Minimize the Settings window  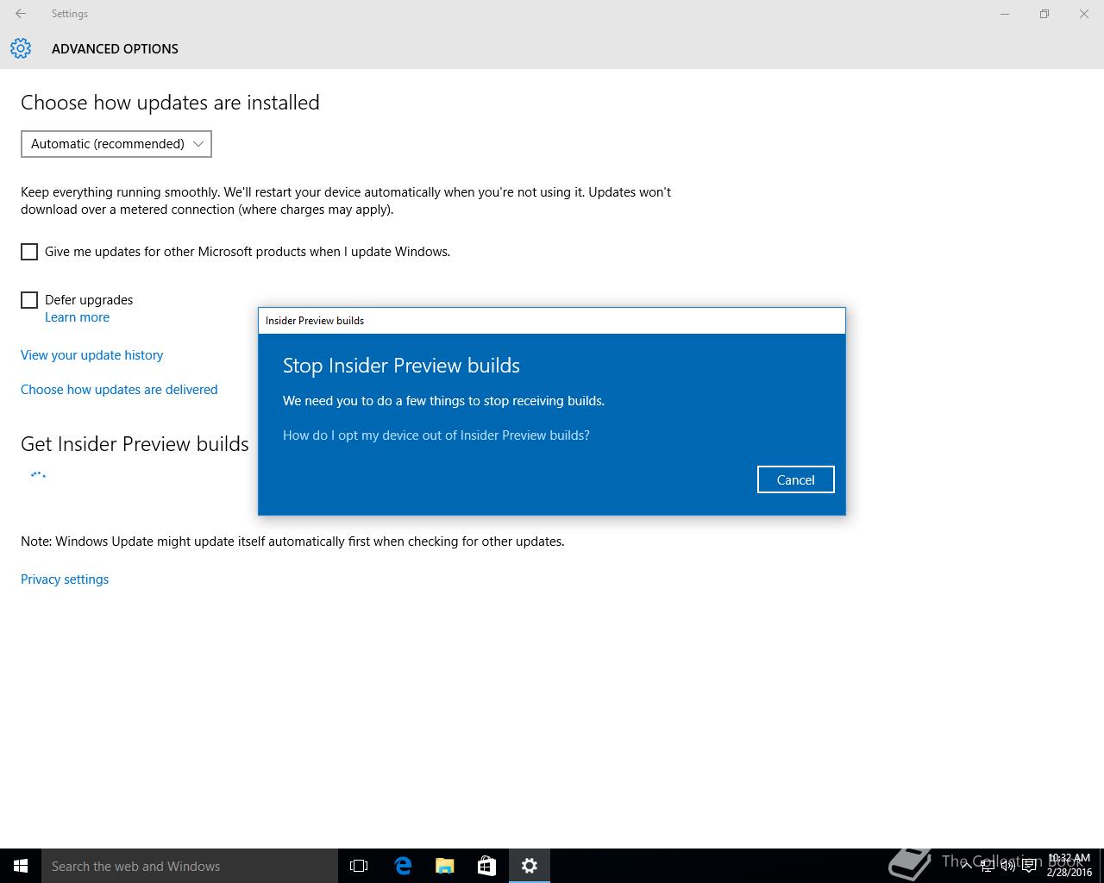(x=1005, y=14)
